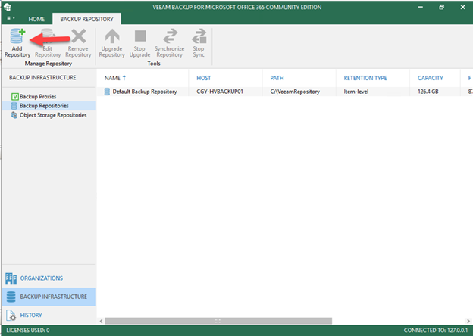Screen dimensions: 473x336
Task: Click LICENSES USED: 0 in status bar
Action: 28,330
